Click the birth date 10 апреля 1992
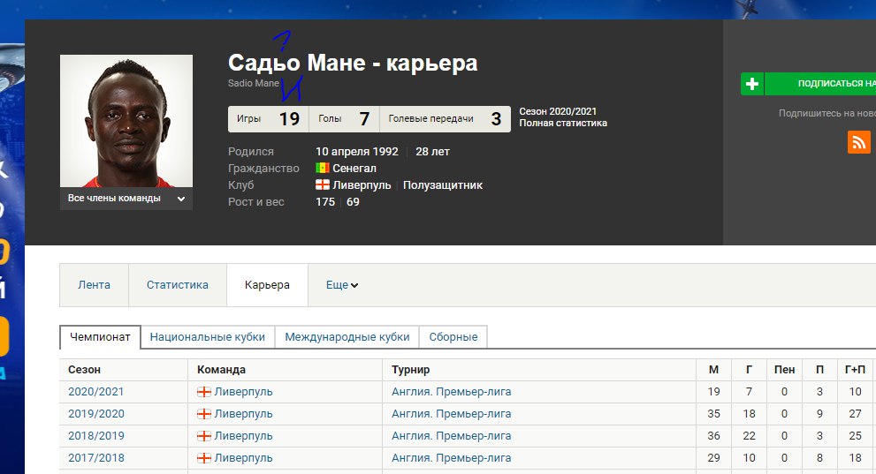 356,151
